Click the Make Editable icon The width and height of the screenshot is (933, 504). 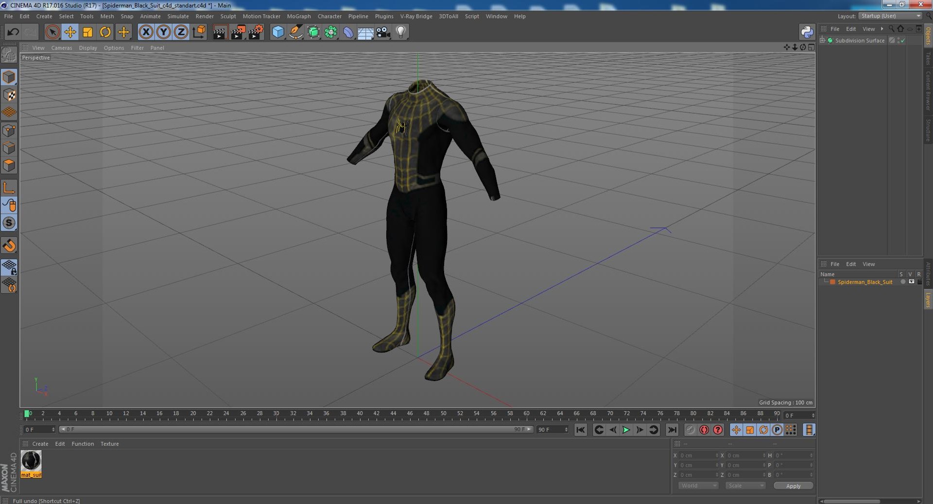pos(9,55)
